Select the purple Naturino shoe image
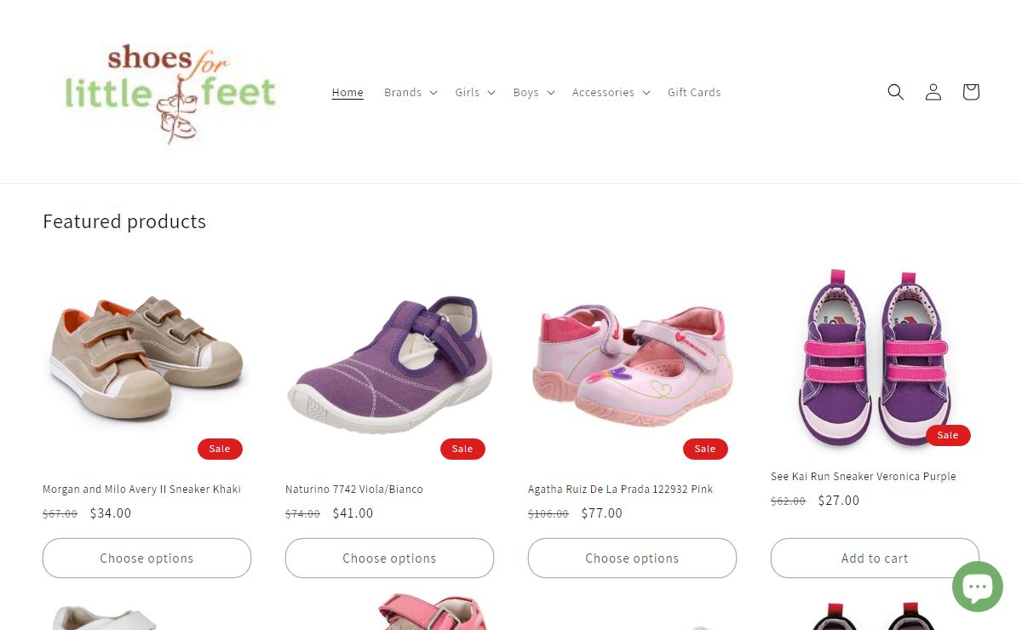 pyautogui.click(x=389, y=362)
